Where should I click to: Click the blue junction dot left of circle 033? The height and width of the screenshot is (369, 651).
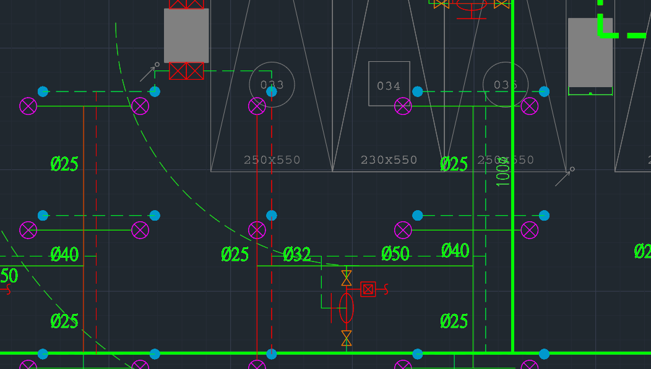tap(155, 91)
